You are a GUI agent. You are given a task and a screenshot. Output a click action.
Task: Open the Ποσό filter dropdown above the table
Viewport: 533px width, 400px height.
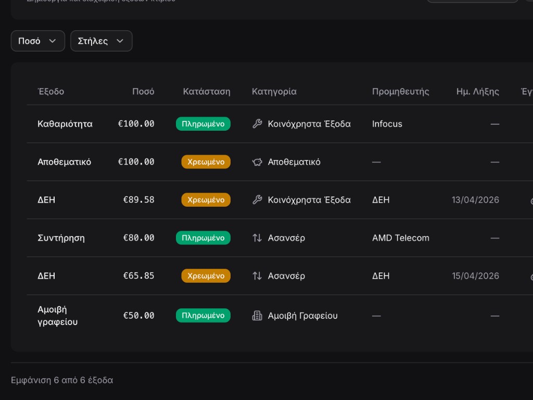click(37, 41)
